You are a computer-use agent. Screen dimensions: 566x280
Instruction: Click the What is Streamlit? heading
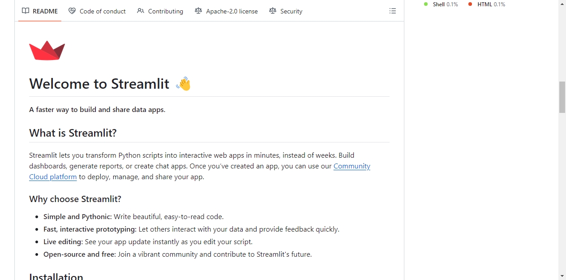pyautogui.click(x=73, y=133)
